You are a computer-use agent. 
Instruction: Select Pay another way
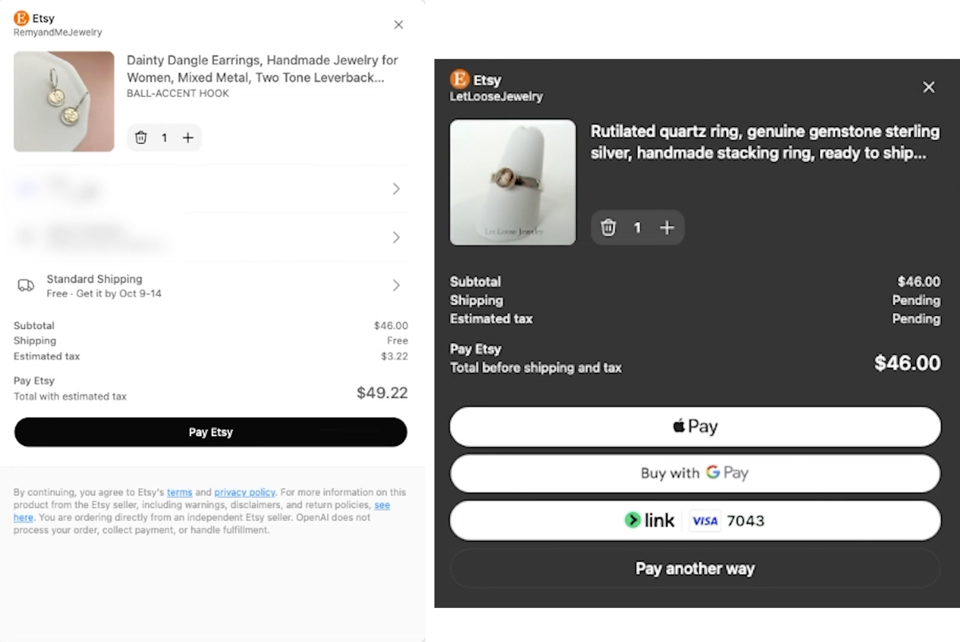(695, 568)
